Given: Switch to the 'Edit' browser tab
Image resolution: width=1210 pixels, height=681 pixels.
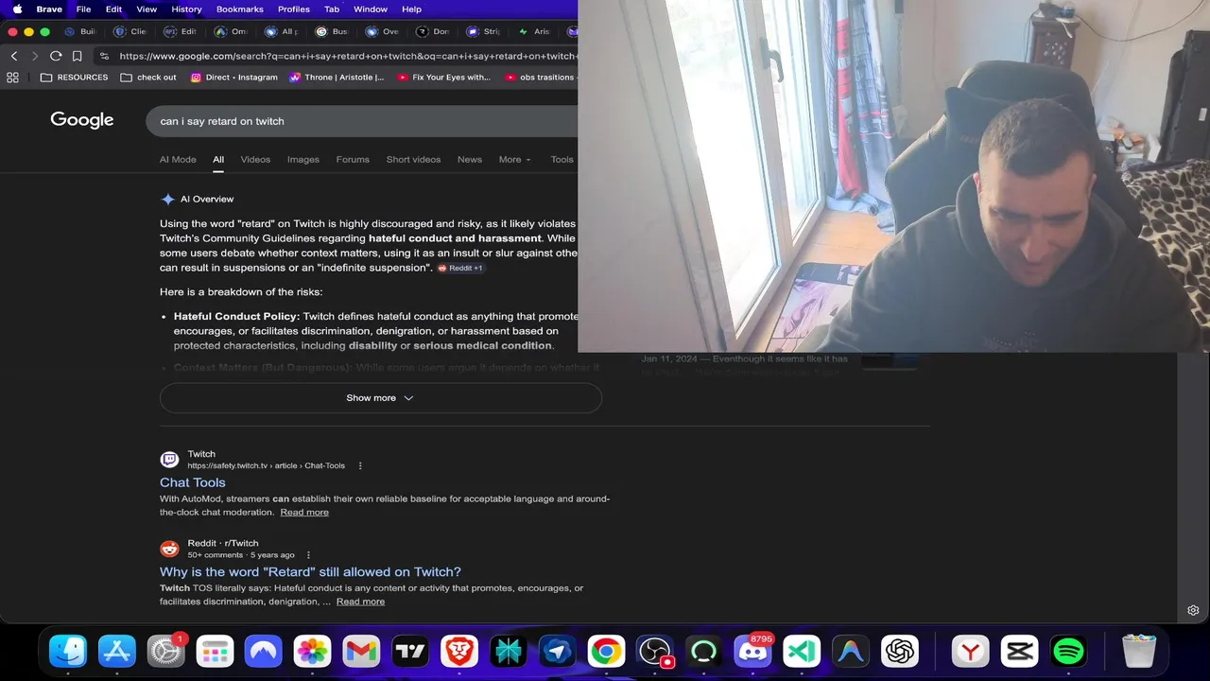Looking at the screenshot, I should [181, 31].
